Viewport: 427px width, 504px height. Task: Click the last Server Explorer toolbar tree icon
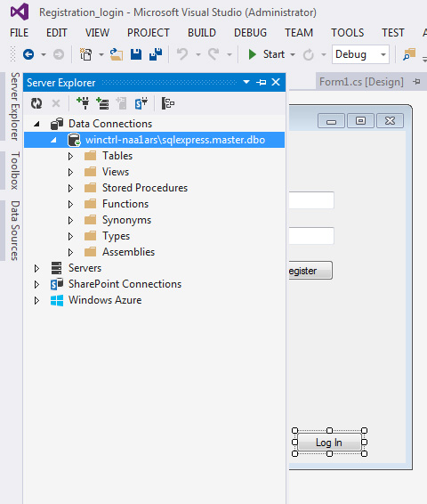(x=167, y=103)
